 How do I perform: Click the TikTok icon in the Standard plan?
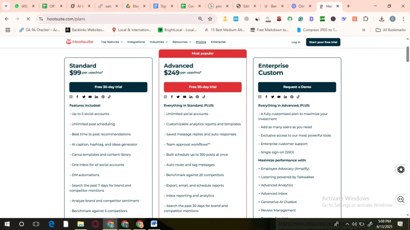pyautogui.click(x=109, y=97)
